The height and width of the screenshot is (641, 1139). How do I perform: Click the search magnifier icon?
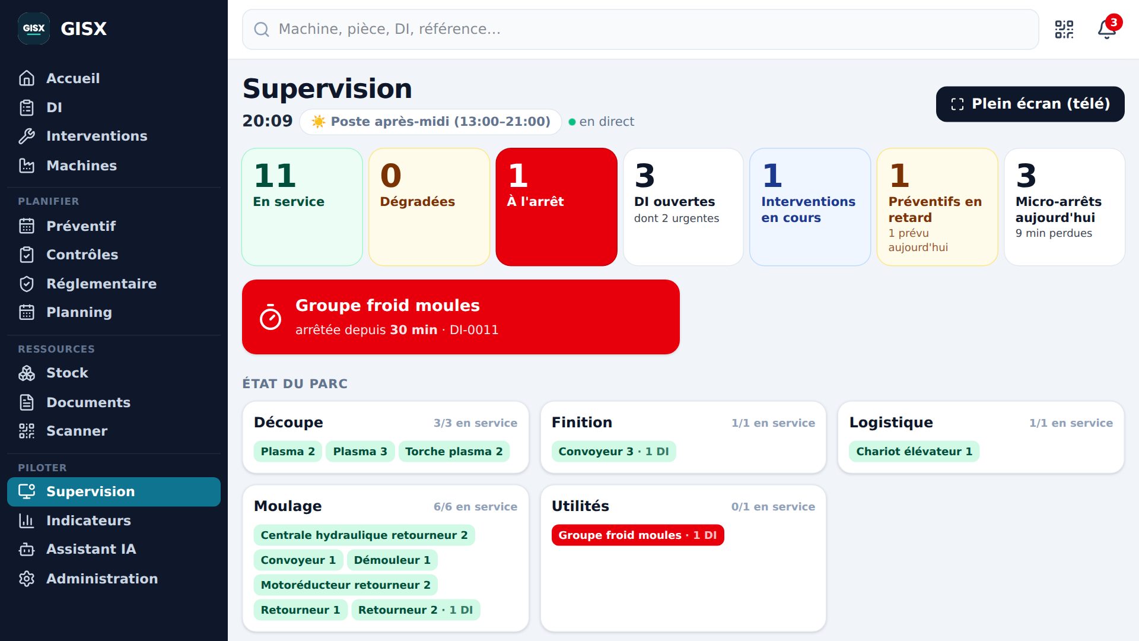(262, 29)
